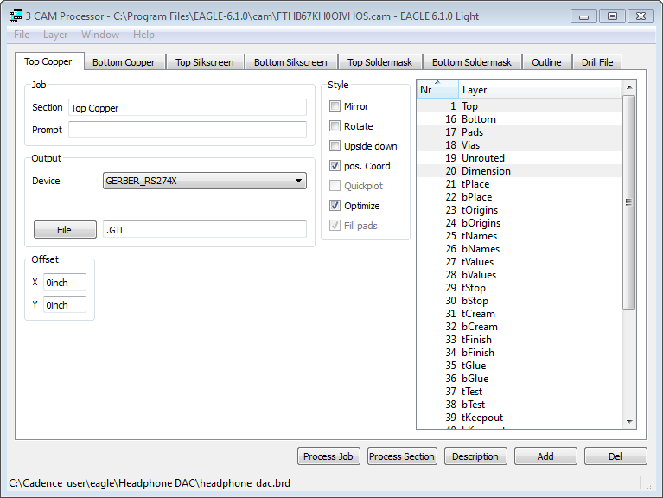The height and width of the screenshot is (498, 663).
Task: Select layer 19 Unrouted
Action: (x=520, y=158)
